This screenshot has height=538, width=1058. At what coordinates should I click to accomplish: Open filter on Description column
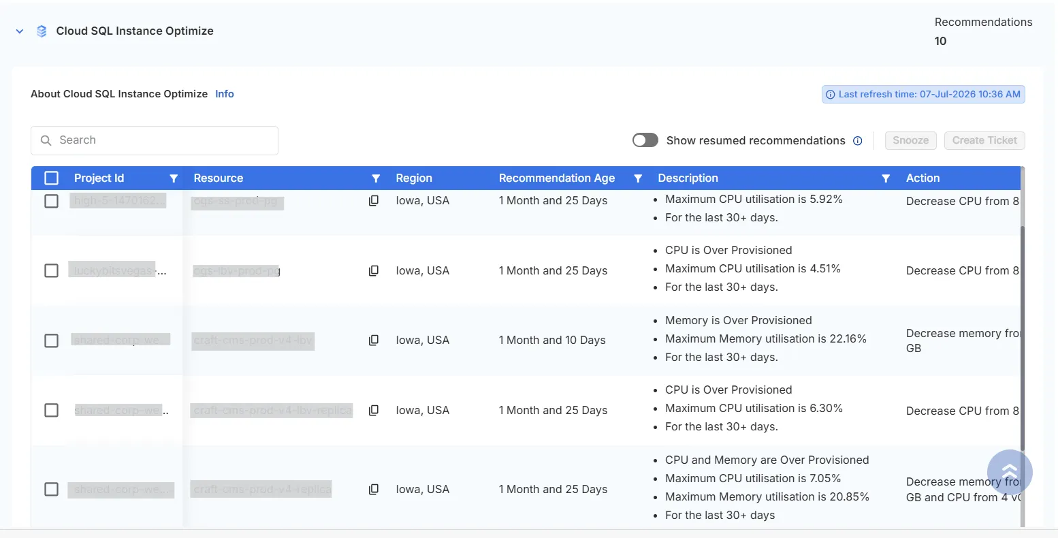pyautogui.click(x=886, y=178)
